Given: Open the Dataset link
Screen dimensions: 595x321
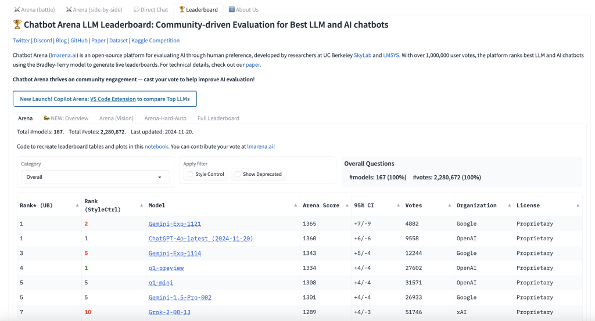Looking at the screenshot, I should coord(119,41).
